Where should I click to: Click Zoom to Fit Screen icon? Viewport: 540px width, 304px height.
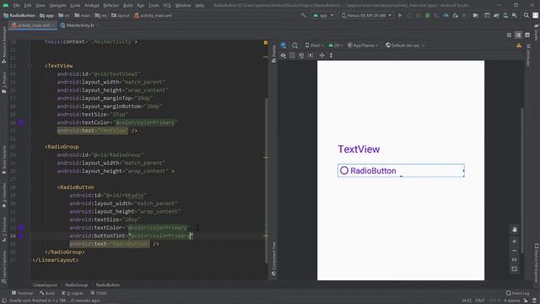pyautogui.click(x=514, y=269)
